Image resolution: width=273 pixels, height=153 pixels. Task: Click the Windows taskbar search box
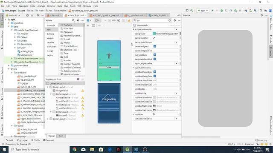pos(39,149)
